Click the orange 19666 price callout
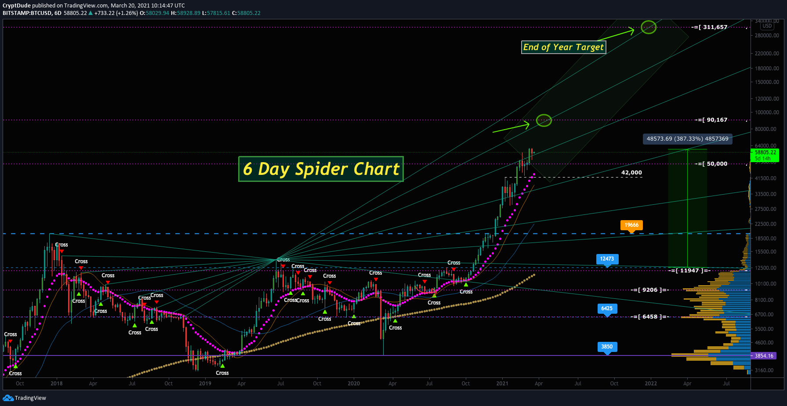This screenshot has height=406, width=787. 631,226
